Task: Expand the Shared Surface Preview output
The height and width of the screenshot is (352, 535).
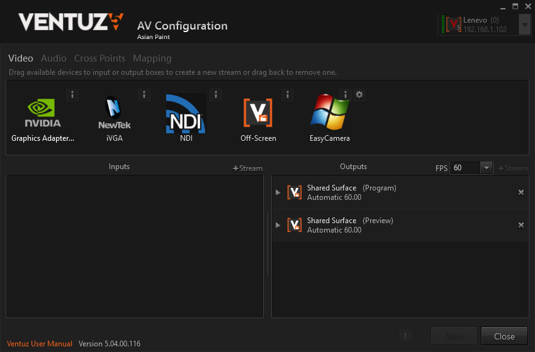Action: (x=278, y=225)
